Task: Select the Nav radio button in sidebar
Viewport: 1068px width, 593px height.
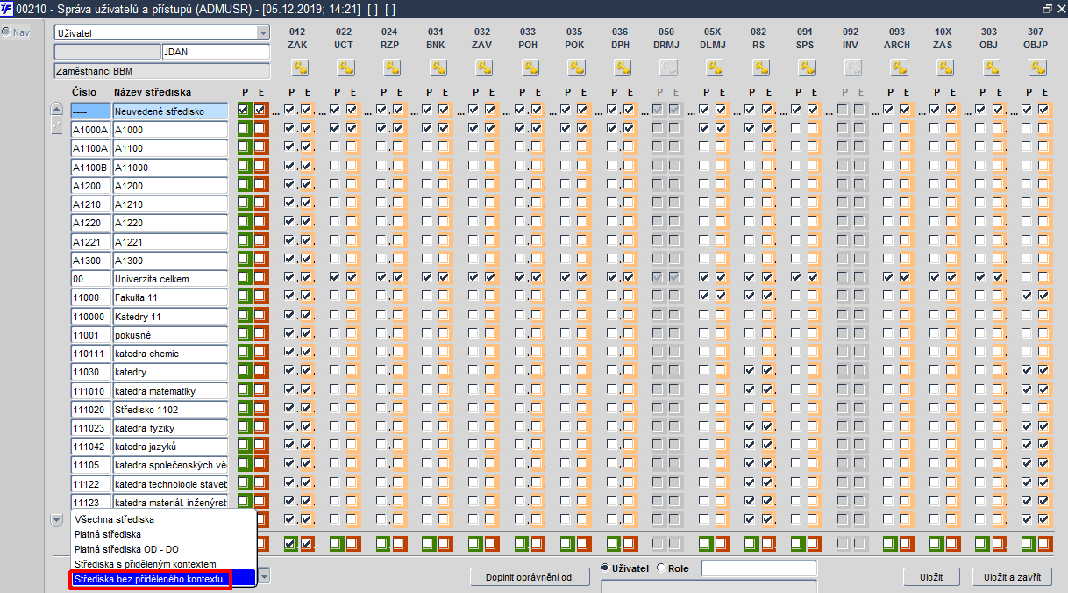Action: 6,32
